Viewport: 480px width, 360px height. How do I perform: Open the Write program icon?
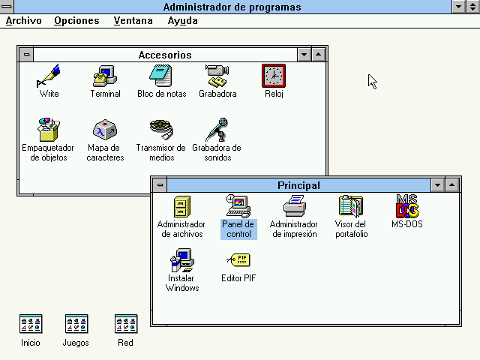click(49, 76)
